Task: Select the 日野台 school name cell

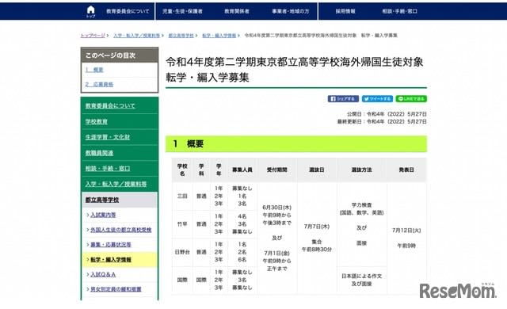Action: (x=182, y=252)
